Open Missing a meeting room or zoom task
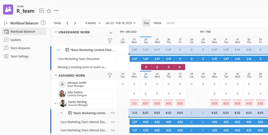 (83, 67)
